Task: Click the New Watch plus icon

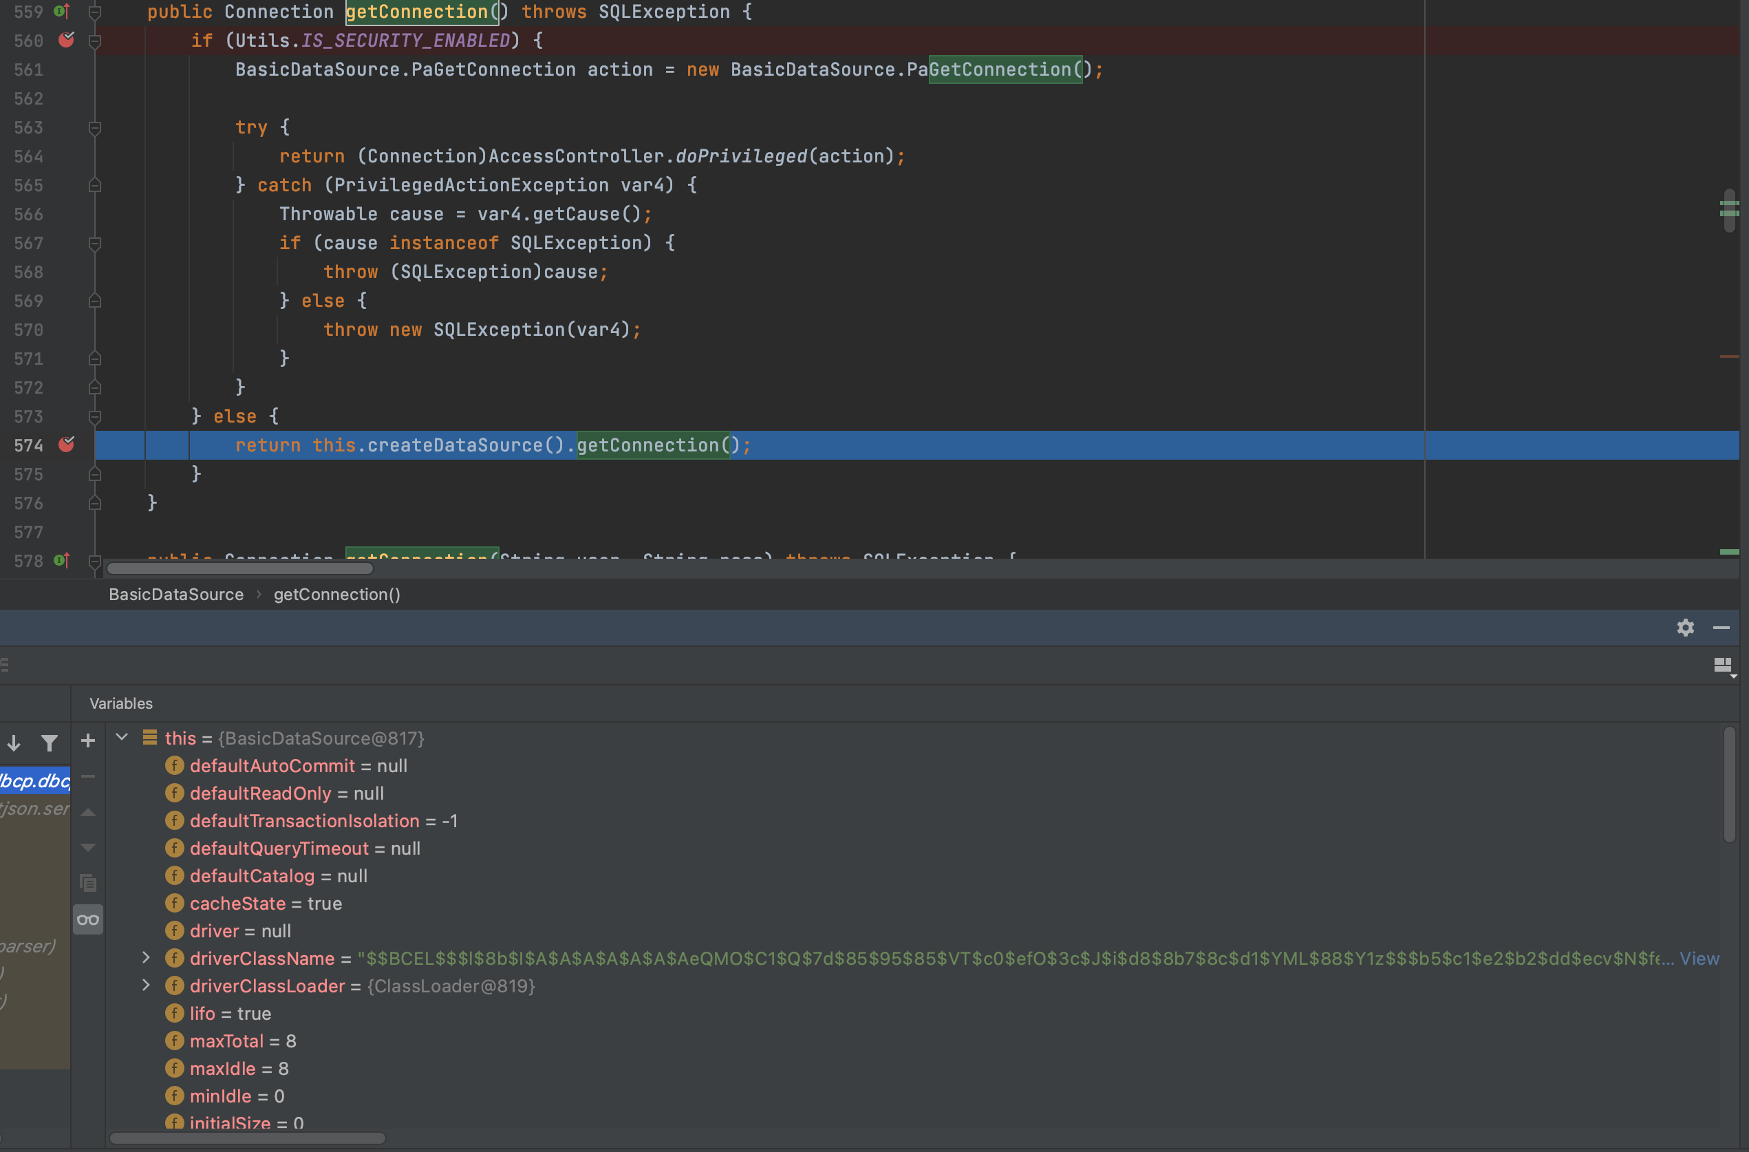Action: (x=87, y=740)
